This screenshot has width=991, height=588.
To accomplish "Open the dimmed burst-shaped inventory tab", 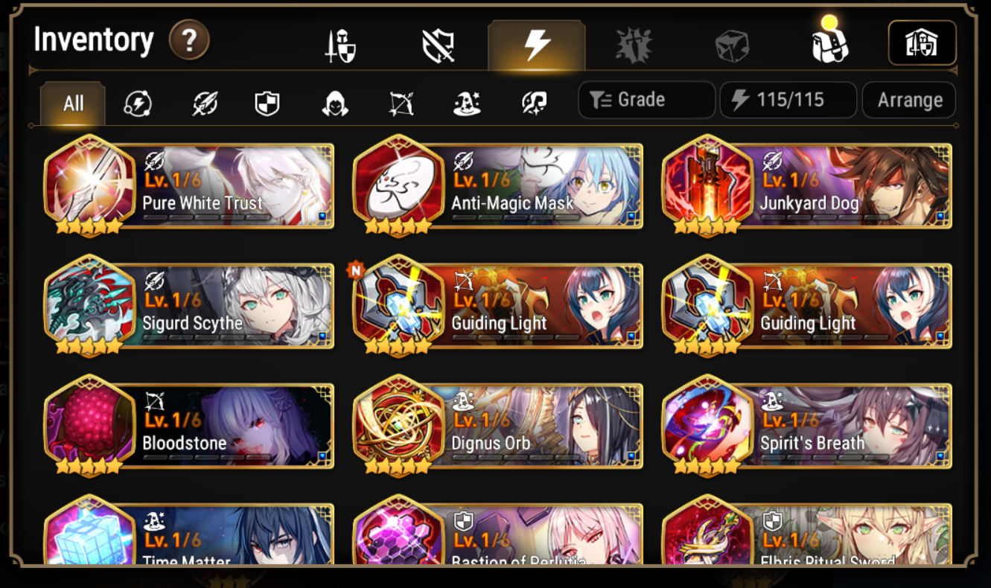I will 634,46.
